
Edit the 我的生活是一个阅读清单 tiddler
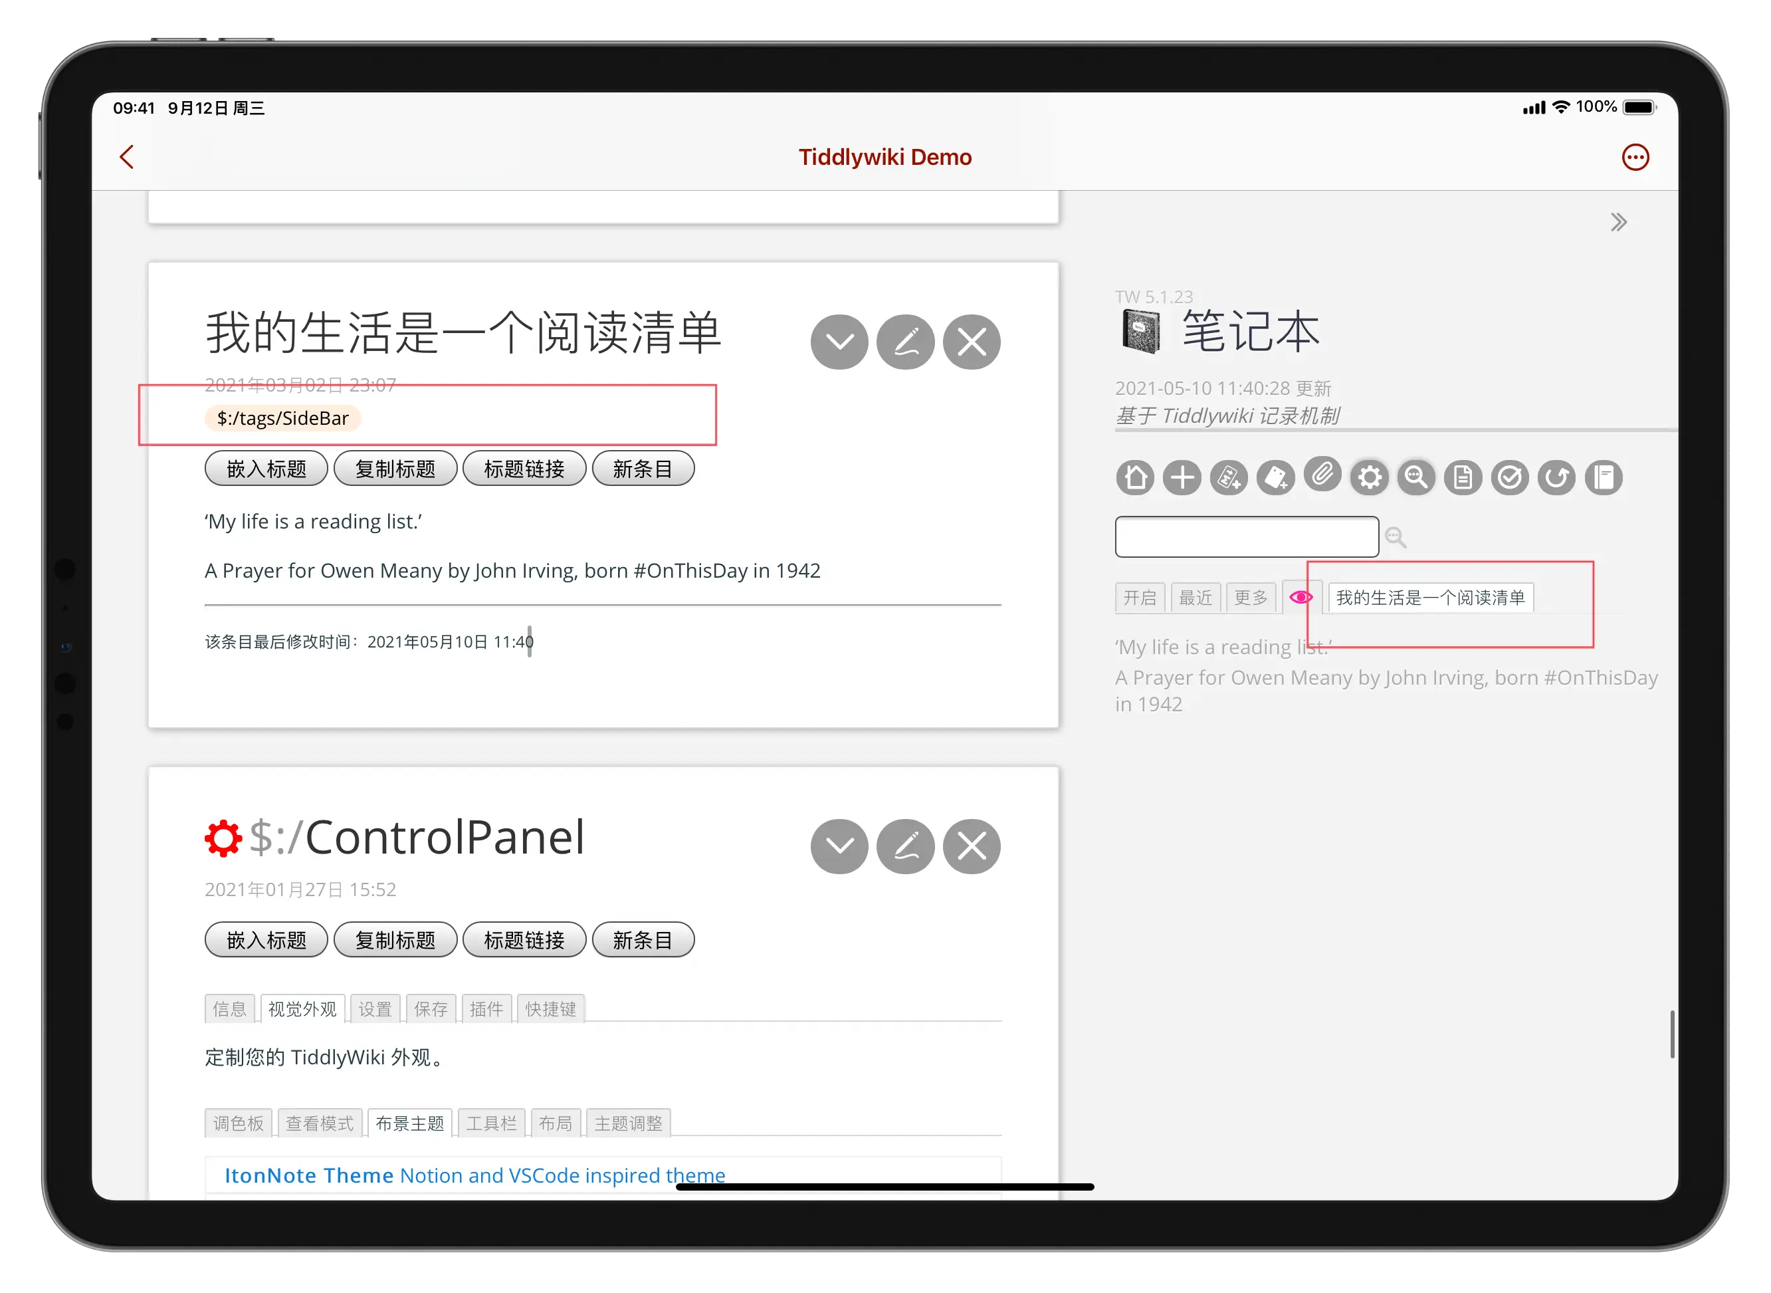pos(905,342)
